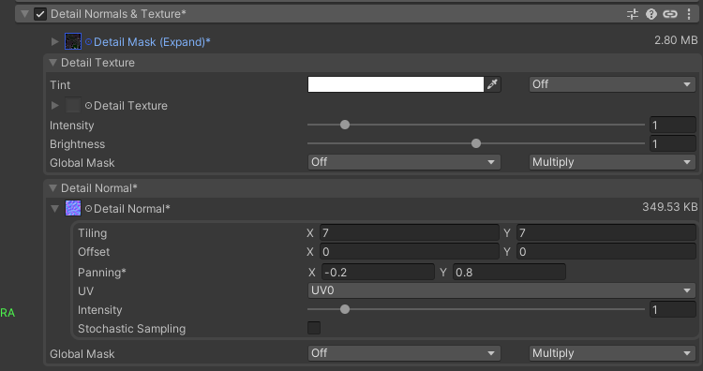The width and height of the screenshot is (703, 371).
Task: Click the Detail Mask (Expand)* label
Action: coord(152,42)
